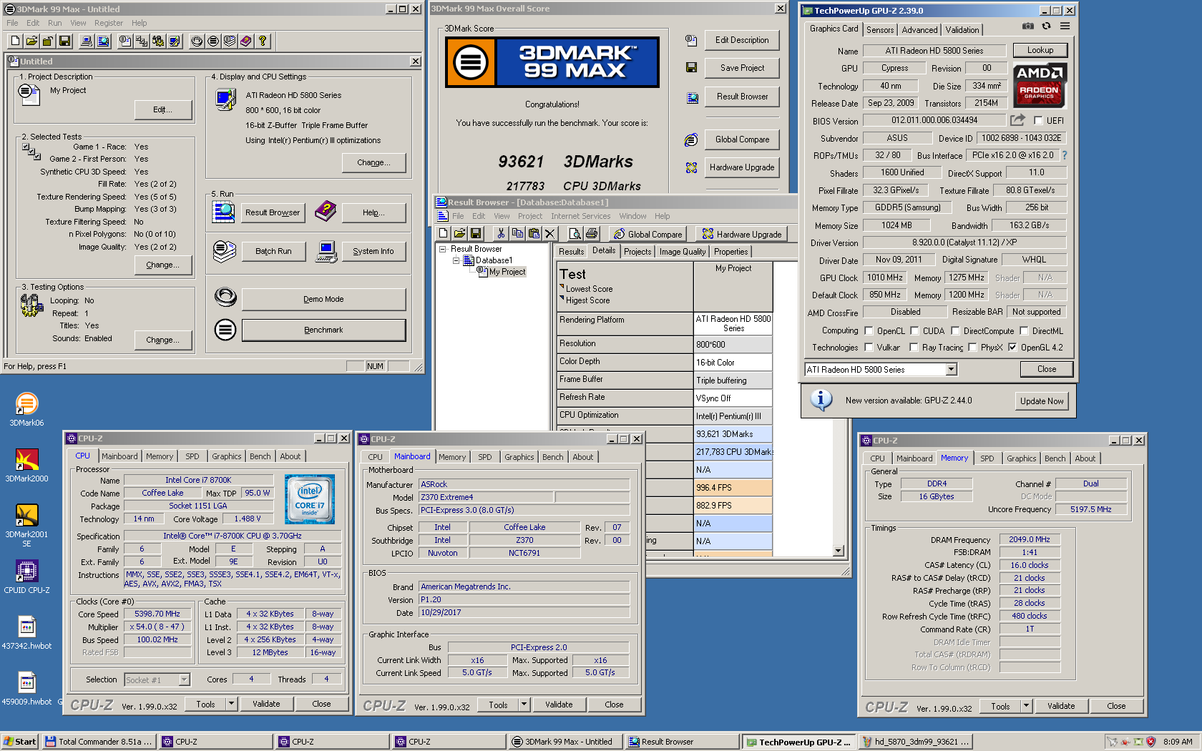Click the GPU-Z refresh arrows icon
Screen dimensions: 1202x751
pos(1046,26)
